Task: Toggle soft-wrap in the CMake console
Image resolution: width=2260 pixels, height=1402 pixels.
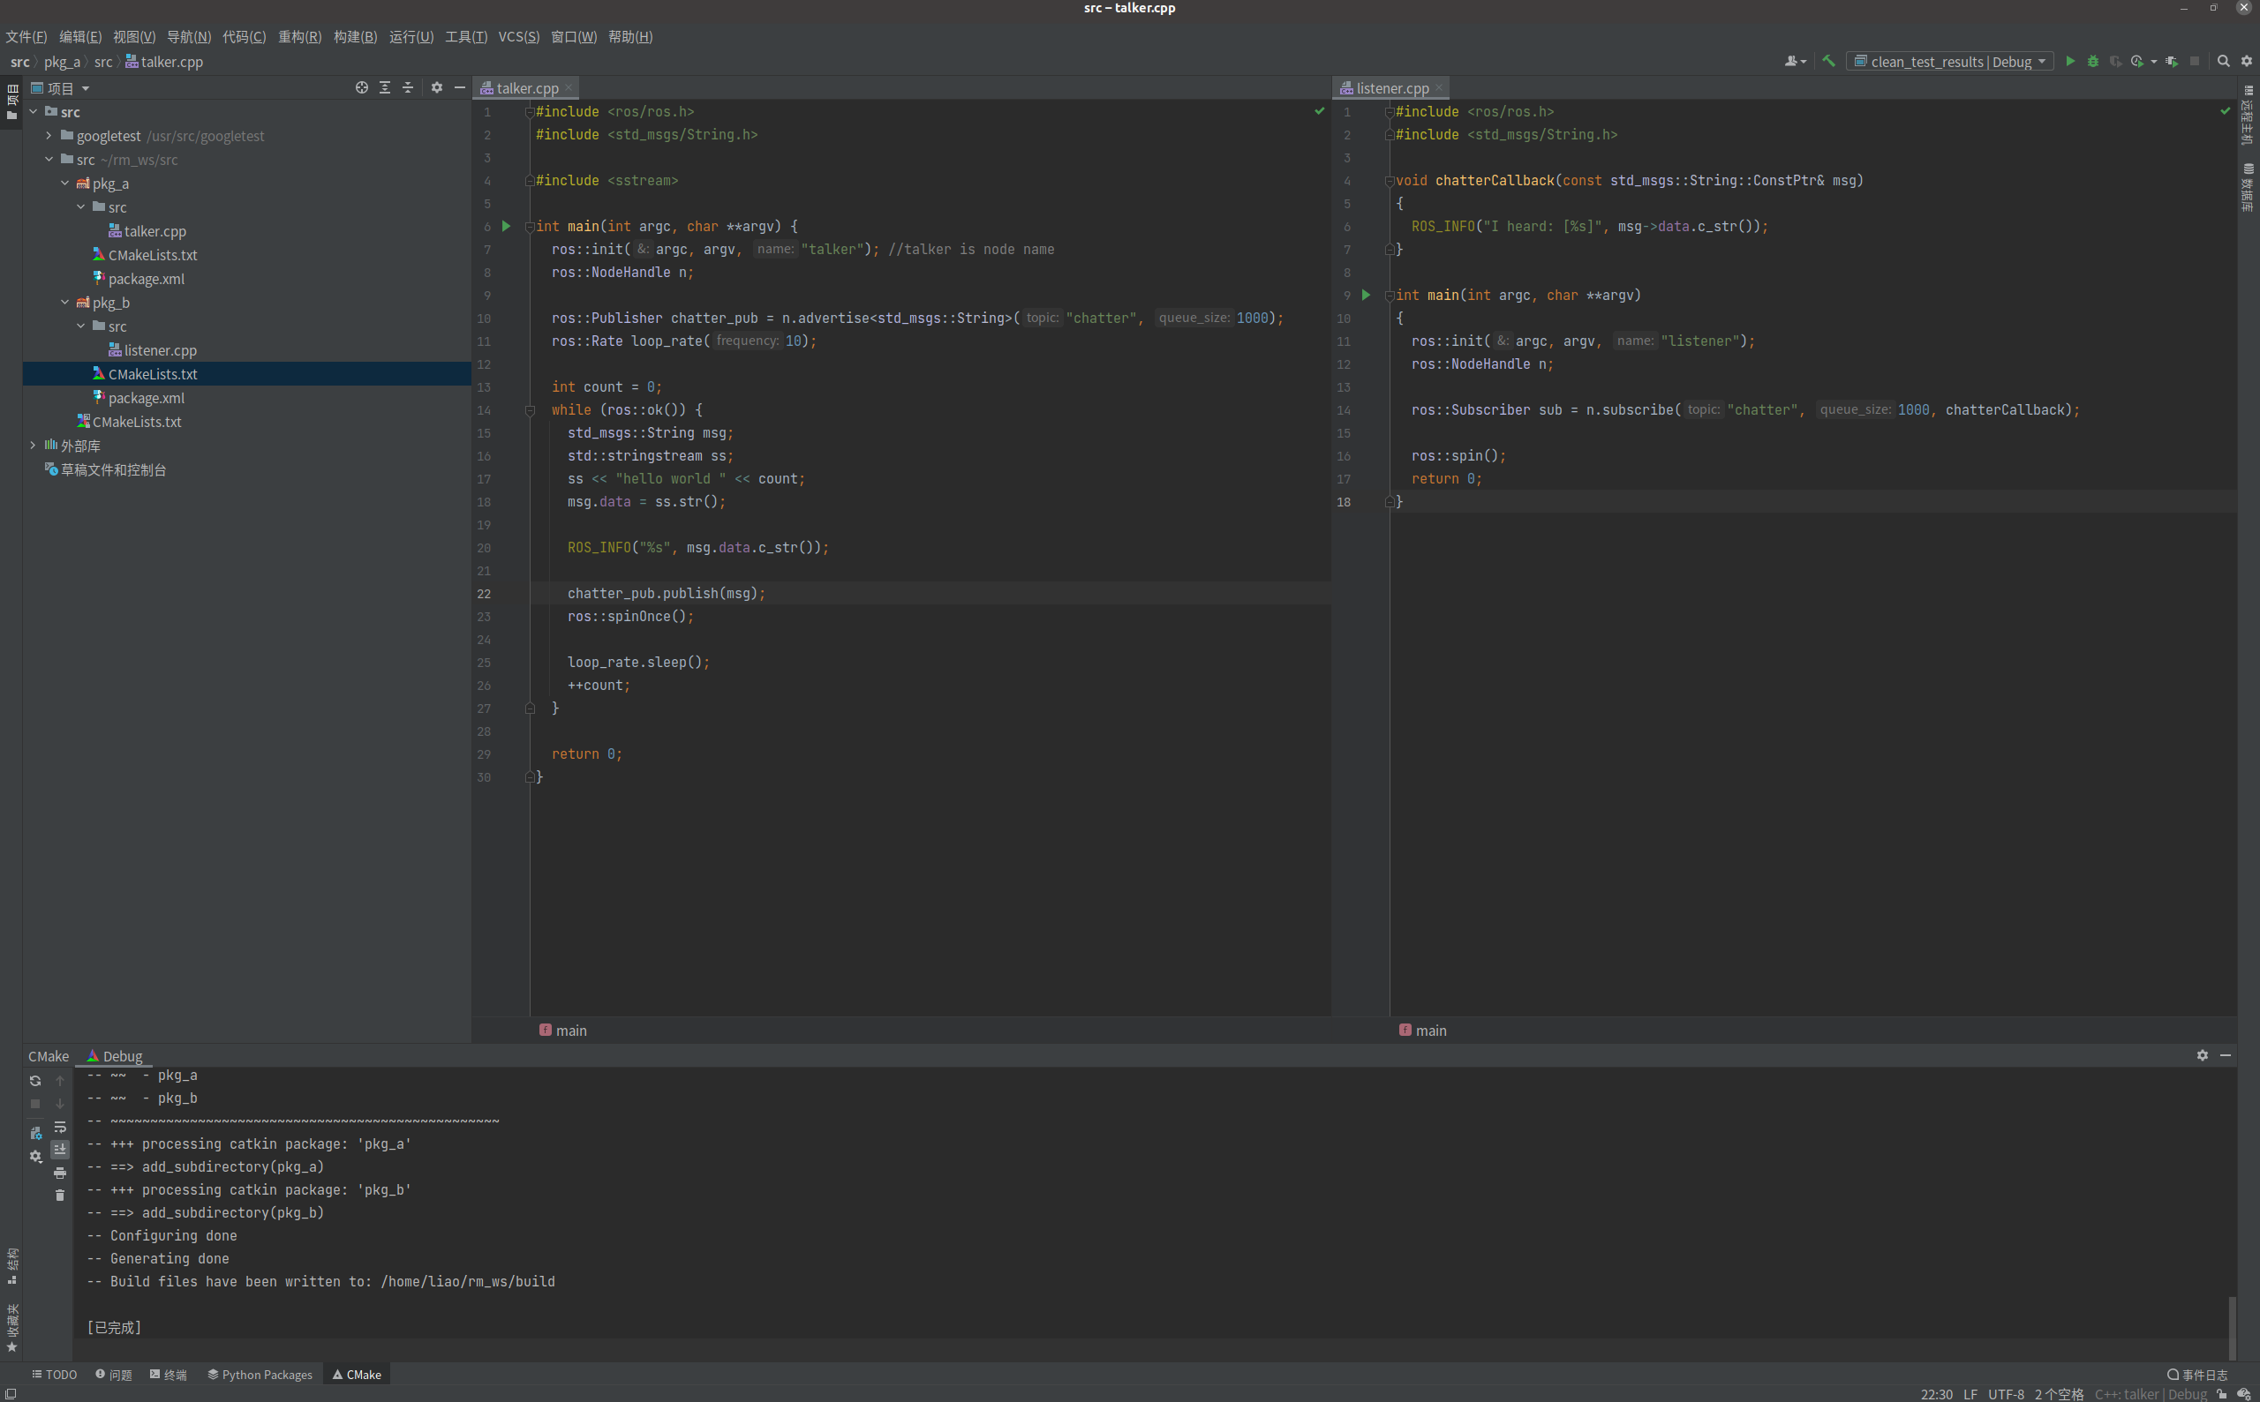Action: pyautogui.click(x=60, y=1128)
